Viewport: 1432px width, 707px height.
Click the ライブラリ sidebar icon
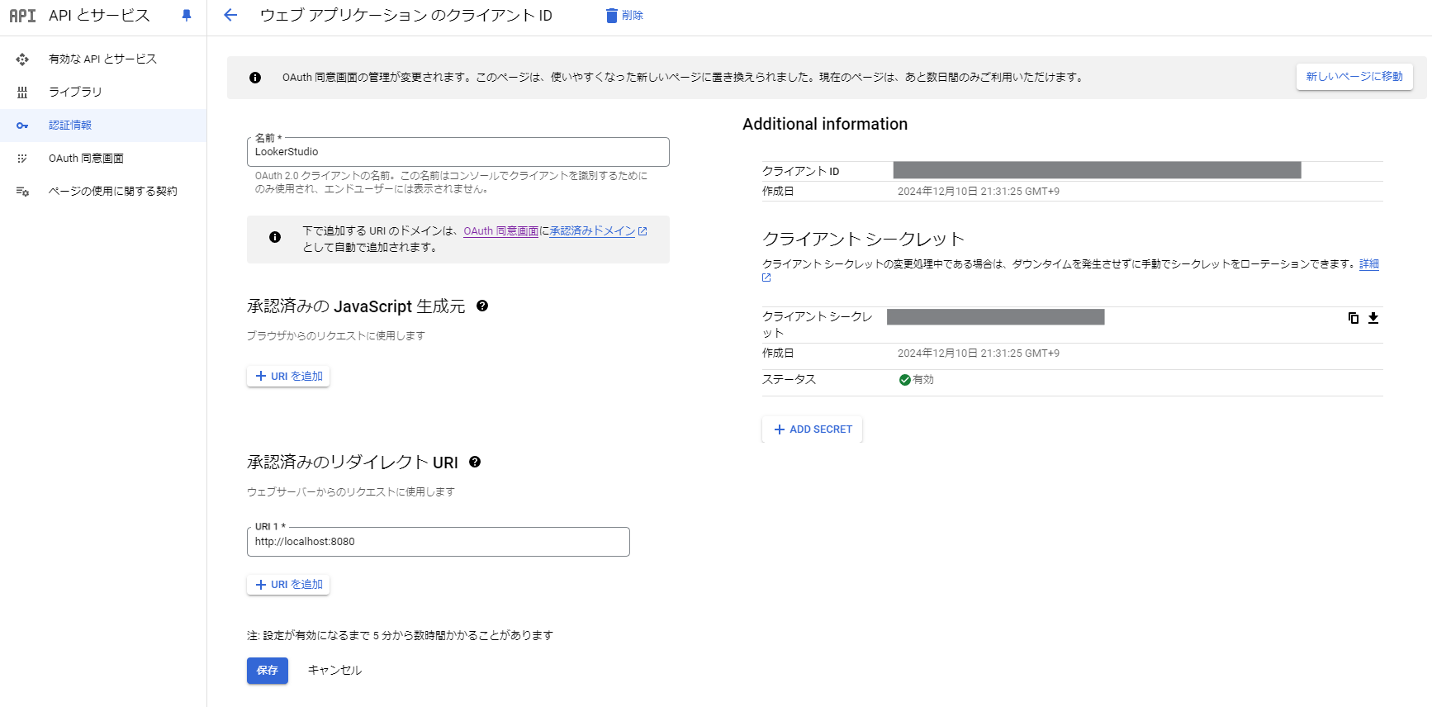(x=22, y=93)
